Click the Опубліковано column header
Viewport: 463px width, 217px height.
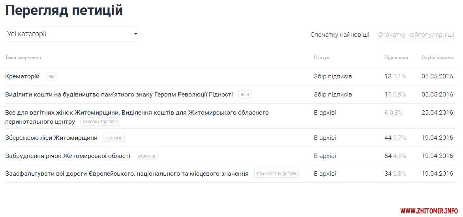(437, 58)
